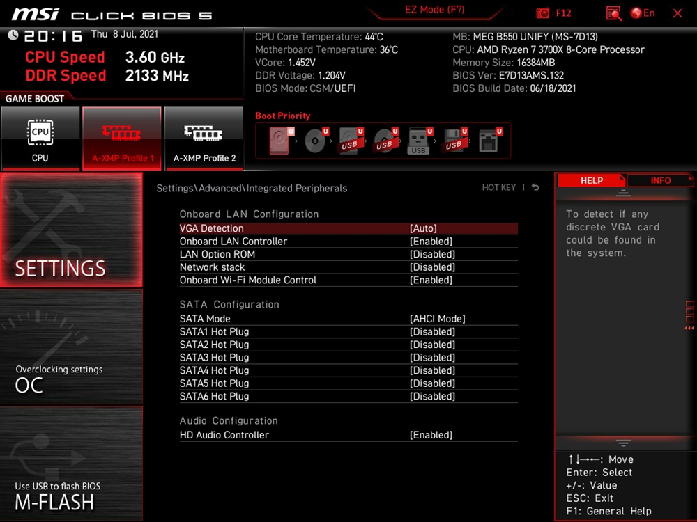Viewport: 697px width, 522px height.
Task: Select the SATA5 Hot Plug row
Action: coord(348,383)
